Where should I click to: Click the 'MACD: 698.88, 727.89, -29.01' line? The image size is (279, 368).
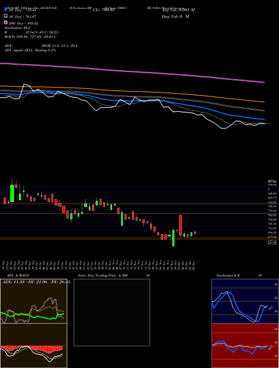coord(30,37)
